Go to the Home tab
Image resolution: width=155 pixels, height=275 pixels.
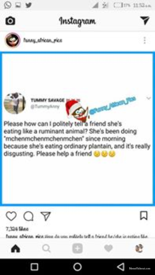pyautogui.click(x=16, y=248)
